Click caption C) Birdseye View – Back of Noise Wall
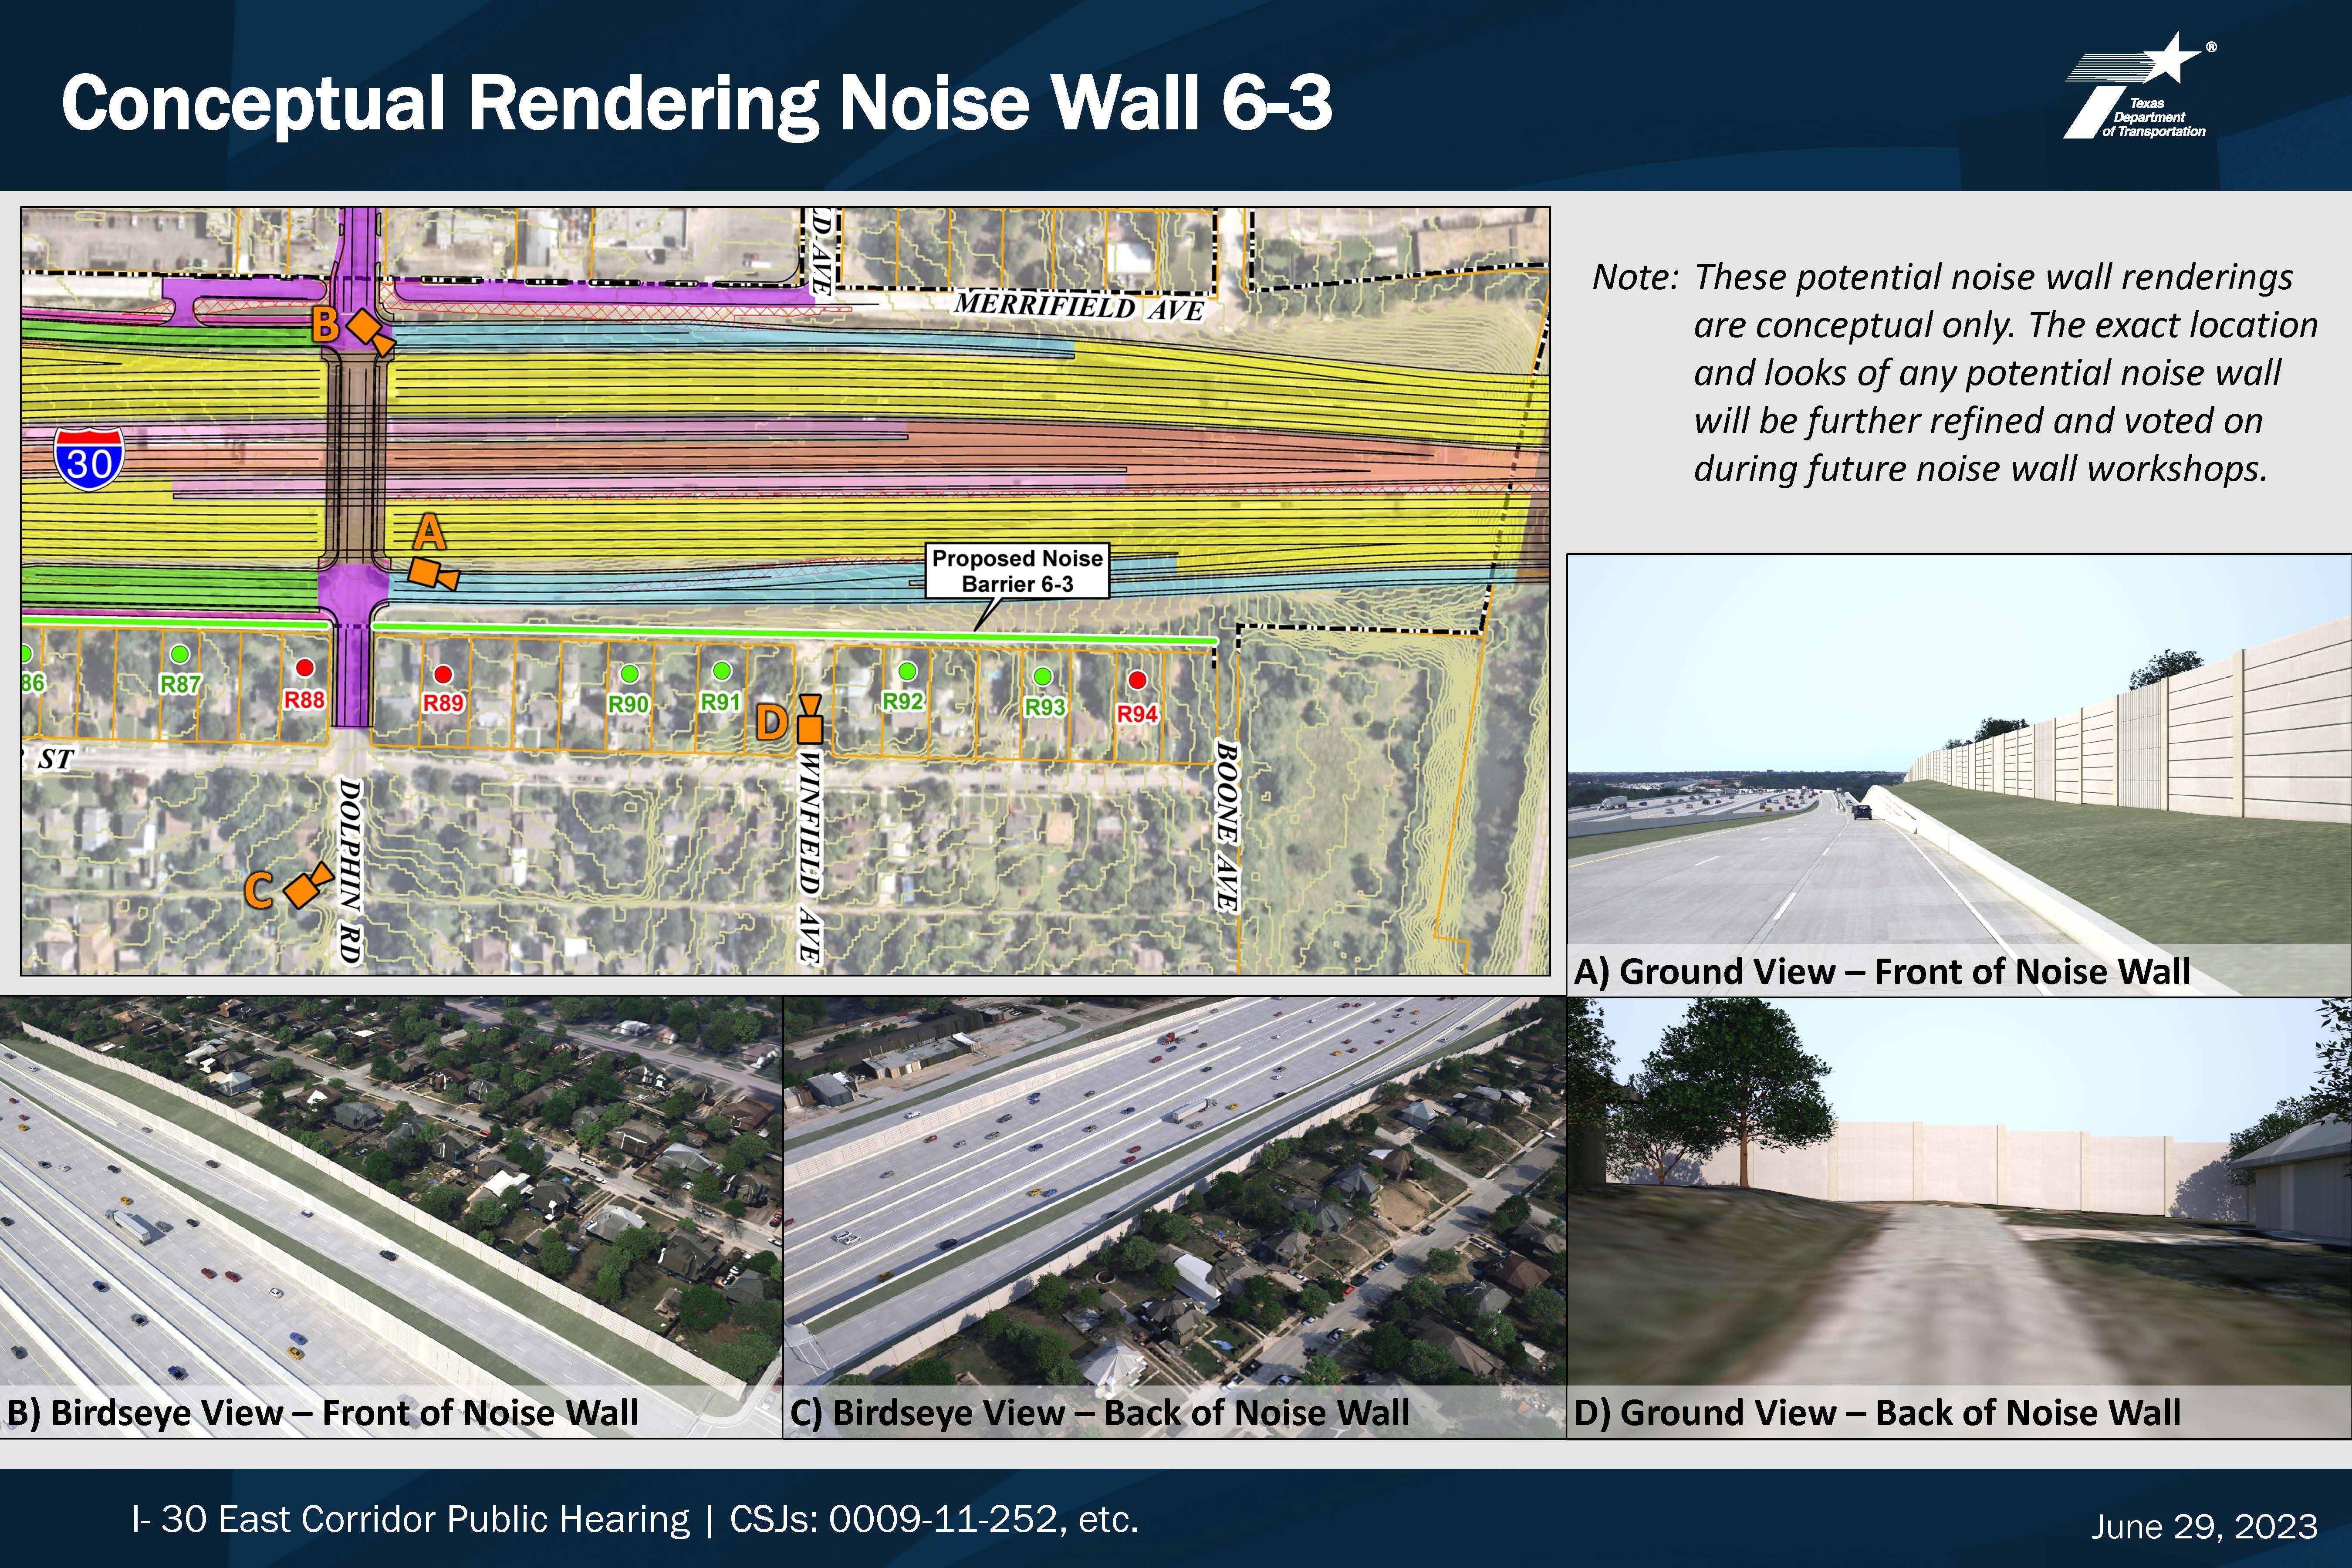The height and width of the screenshot is (1568, 2352). tap(1100, 1412)
